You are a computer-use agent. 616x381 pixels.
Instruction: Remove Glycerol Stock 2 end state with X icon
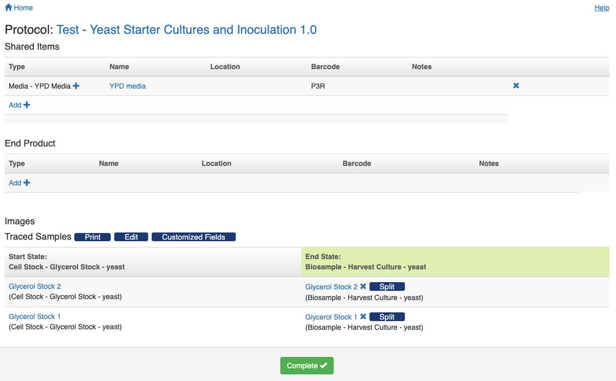363,287
